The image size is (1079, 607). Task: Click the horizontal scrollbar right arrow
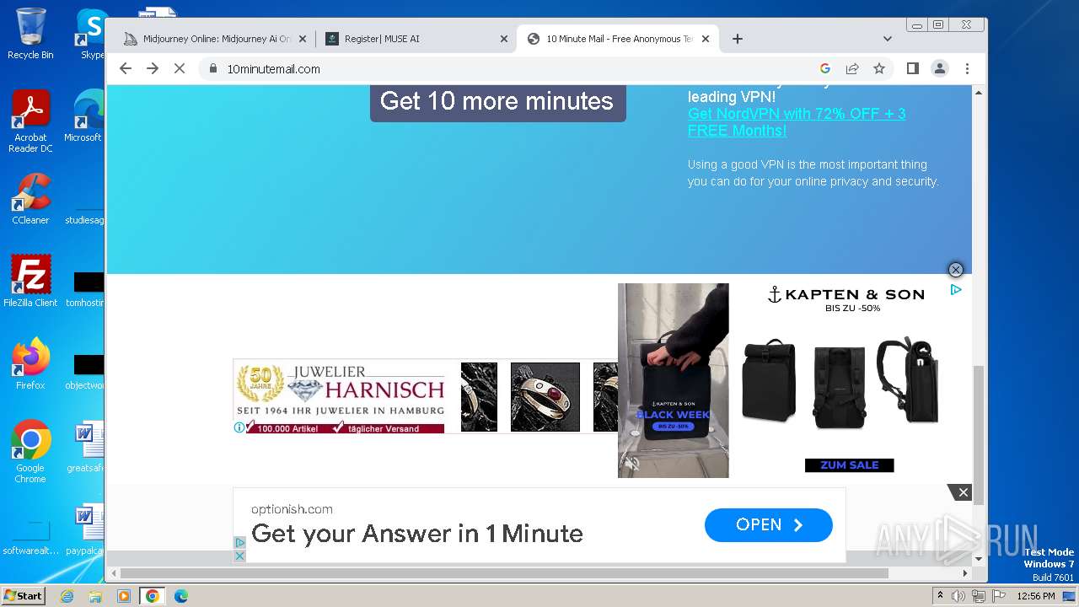[x=965, y=573]
